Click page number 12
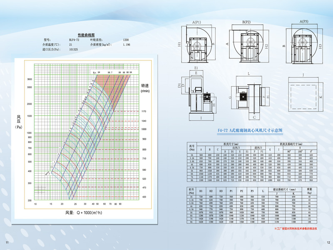 [x=328, y=243]
